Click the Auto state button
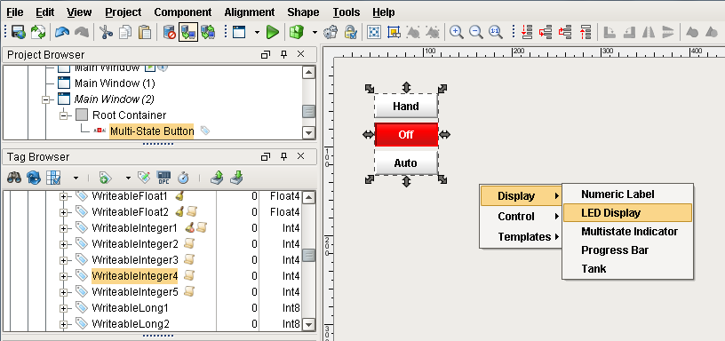725x341 pixels. (x=406, y=163)
